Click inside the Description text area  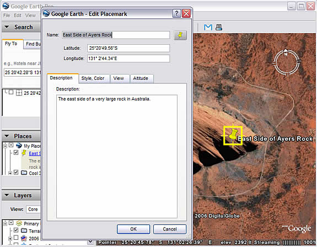tap(117, 157)
